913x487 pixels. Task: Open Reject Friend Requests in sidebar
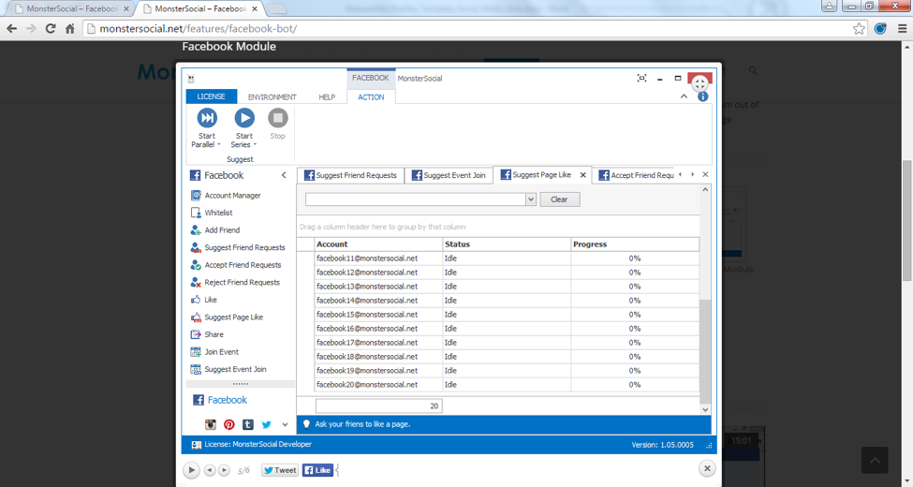pos(242,283)
